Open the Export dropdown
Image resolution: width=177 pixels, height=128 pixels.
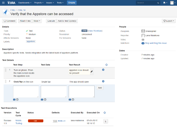click(x=169, y=21)
